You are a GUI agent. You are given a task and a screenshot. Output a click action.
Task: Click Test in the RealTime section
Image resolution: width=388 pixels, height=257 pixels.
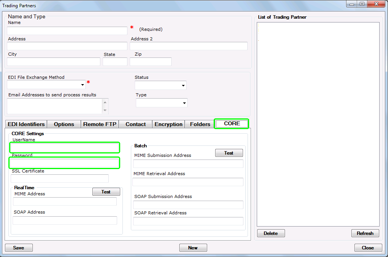106,192
